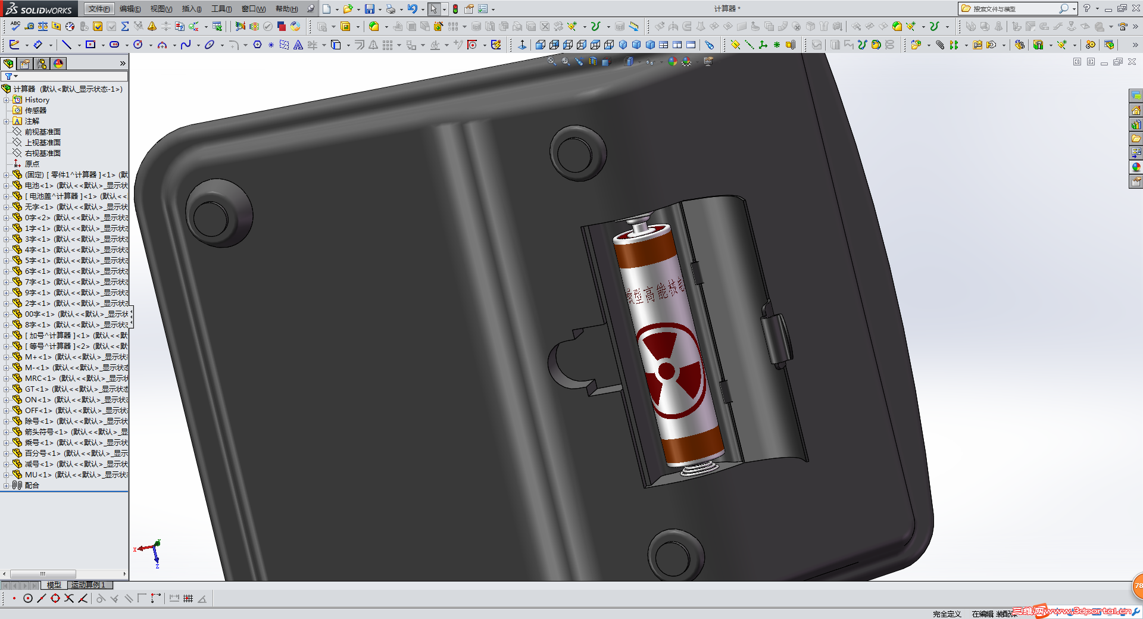Screen dimensions: 1143x619
Task: Expand the History node in feature tree
Action: click(x=7, y=100)
